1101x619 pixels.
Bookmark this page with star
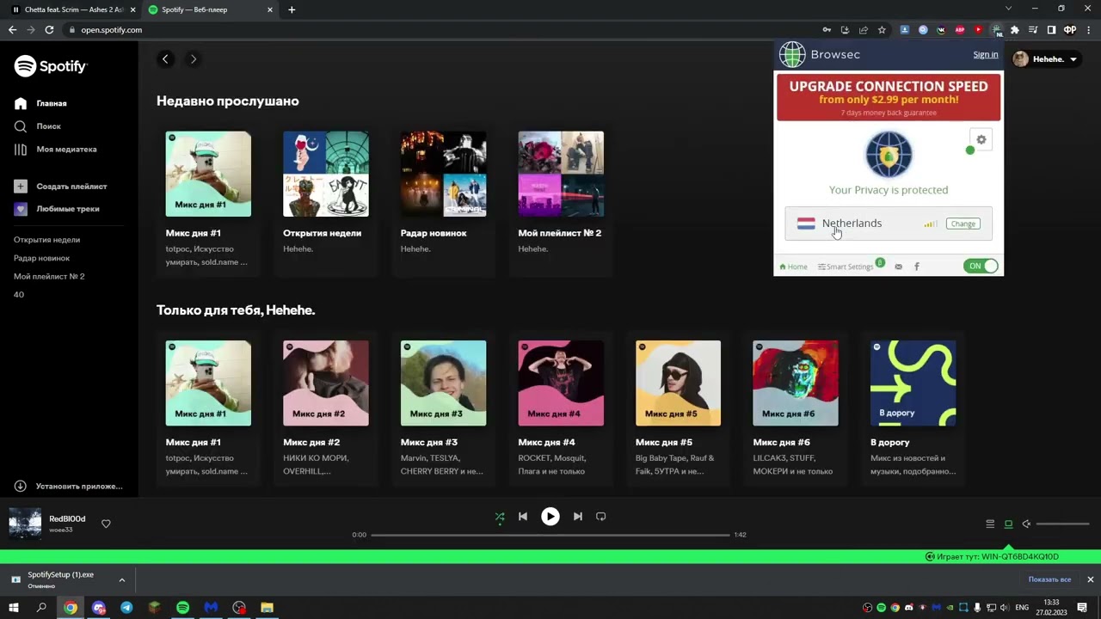(x=882, y=29)
